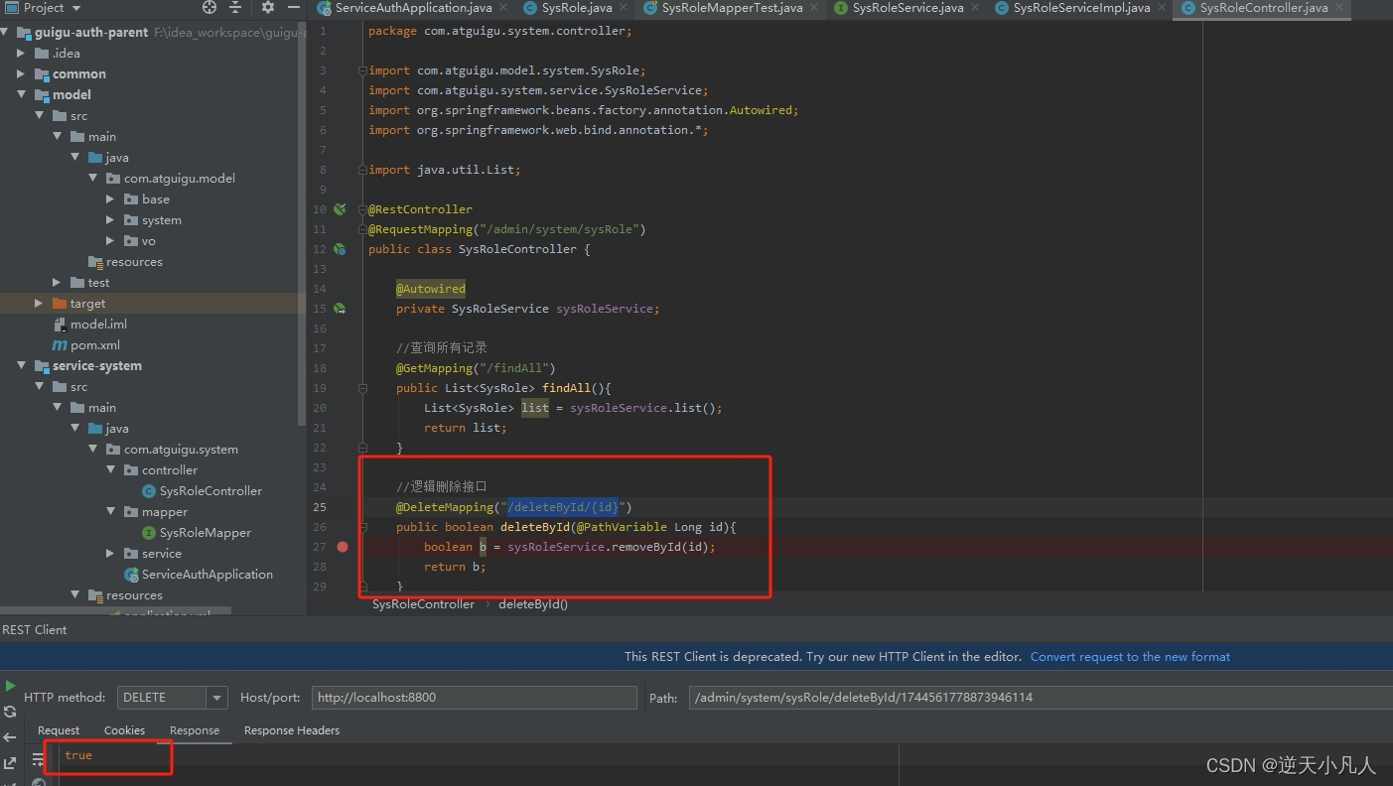Click SysRoleController in the breadcrumb bar
Image resolution: width=1393 pixels, height=786 pixels.
(x=424, y=604)
